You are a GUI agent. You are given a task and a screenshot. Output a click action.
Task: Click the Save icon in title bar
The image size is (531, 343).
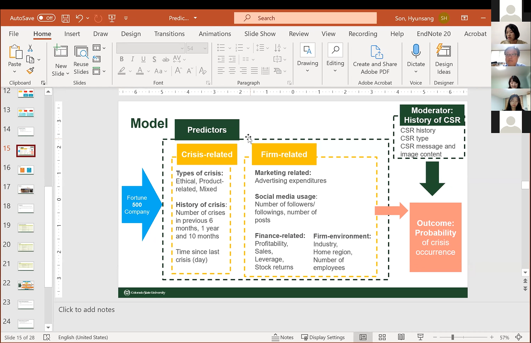[65, 18]
